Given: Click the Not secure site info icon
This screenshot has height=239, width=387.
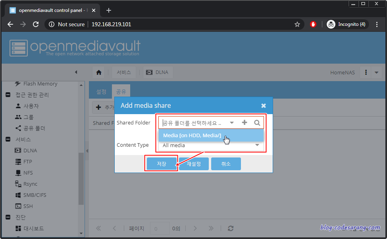Looking at the screenshot, I should tap(52, 24).
